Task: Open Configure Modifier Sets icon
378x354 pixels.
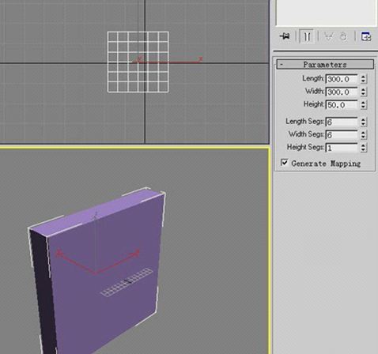Action: (x=366, y=36)
